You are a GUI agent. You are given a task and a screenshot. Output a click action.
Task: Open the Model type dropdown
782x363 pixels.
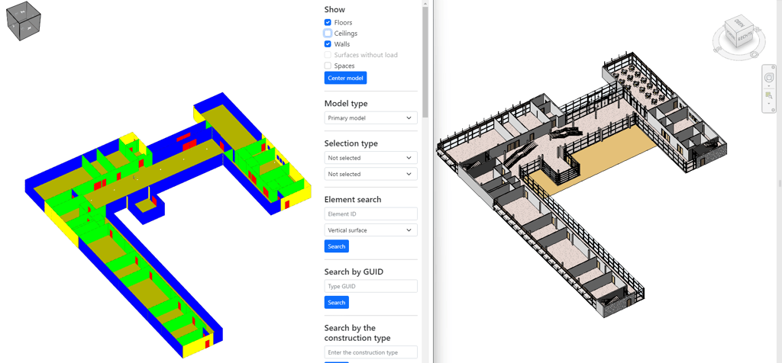coord(370,118)
